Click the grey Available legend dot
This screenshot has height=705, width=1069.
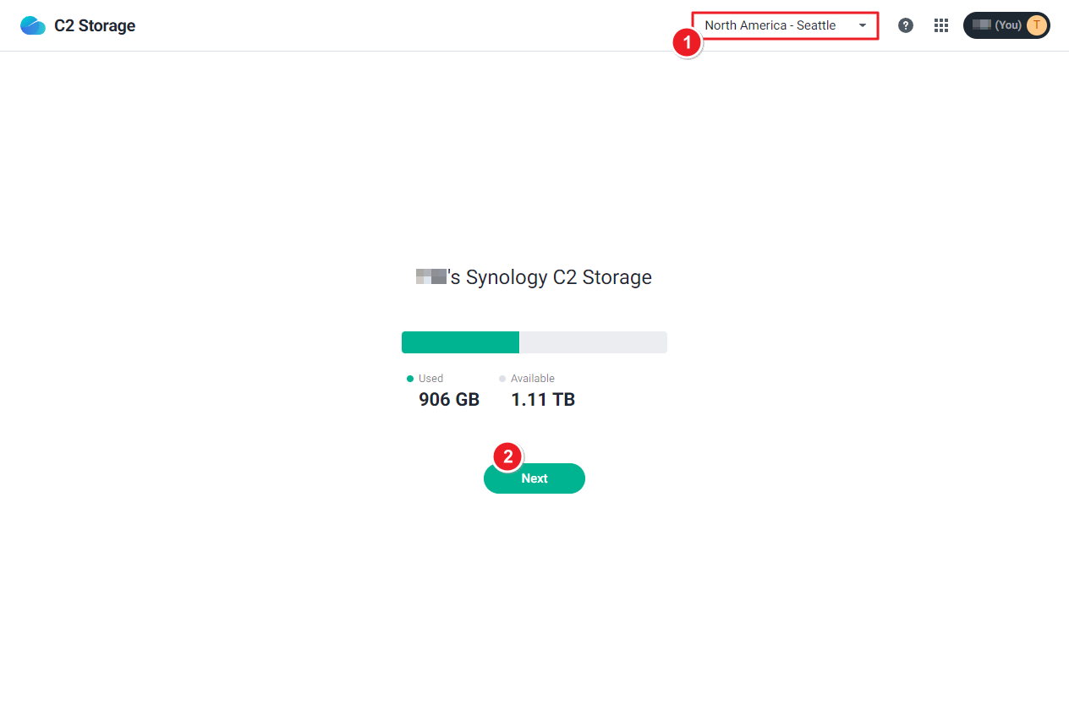click(502, 379)
